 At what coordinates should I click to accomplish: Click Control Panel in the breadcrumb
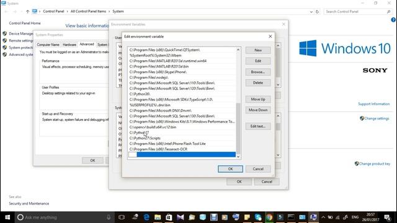click(53, 11)
